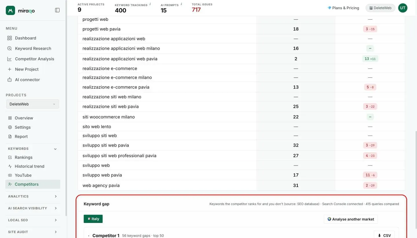Click the '5 -8' red badge
The height and width of the screenshot is (238, 417).
pos(370,87)
